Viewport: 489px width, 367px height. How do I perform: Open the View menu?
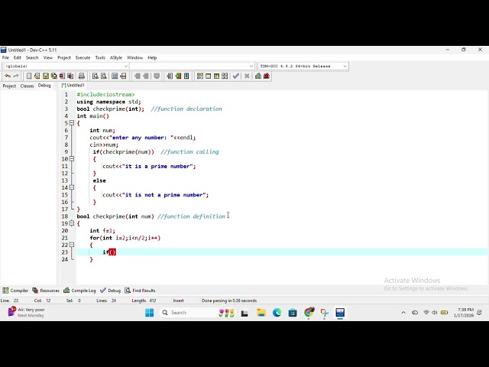[47, 58]
